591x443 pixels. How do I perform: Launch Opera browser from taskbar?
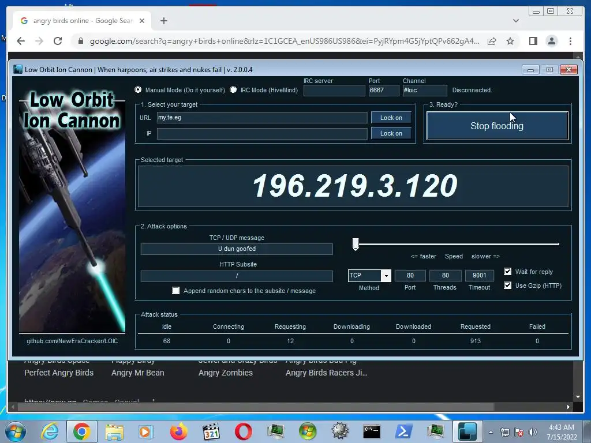tap(243, 431)
